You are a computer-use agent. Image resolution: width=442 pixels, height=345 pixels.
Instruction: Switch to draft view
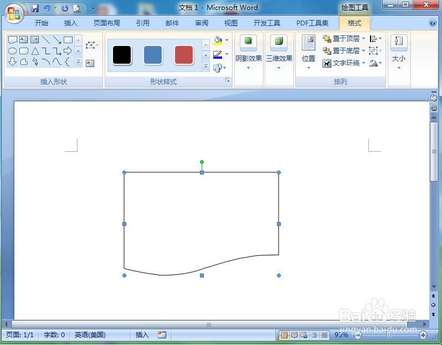[325, 335]
